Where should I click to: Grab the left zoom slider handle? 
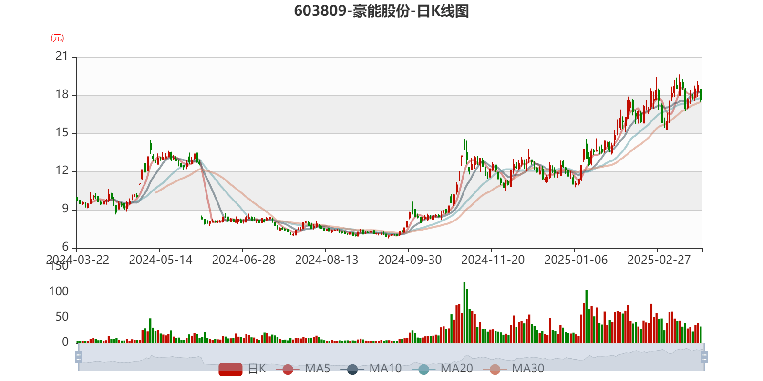point(78,357)
